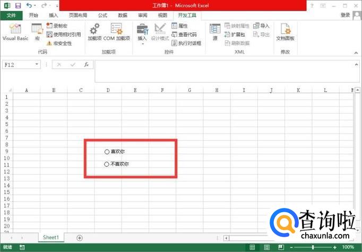
Task: Click View Code
Action: pos(184,34)
